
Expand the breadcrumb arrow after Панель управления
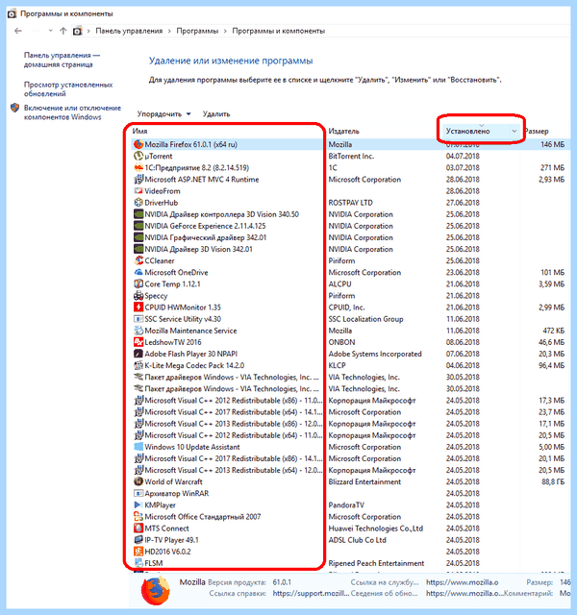point(169,31)
